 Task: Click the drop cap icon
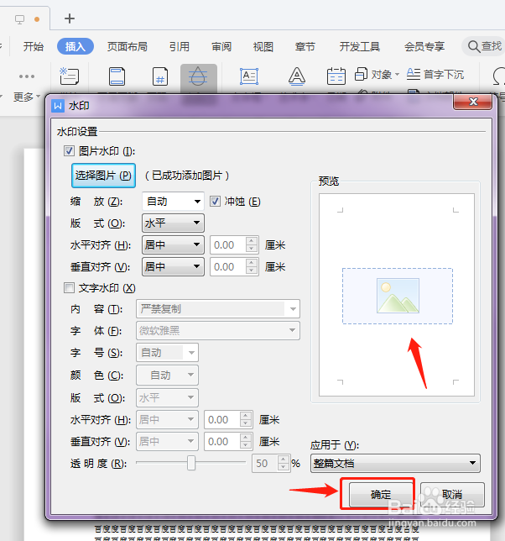[x=414, y=74]
